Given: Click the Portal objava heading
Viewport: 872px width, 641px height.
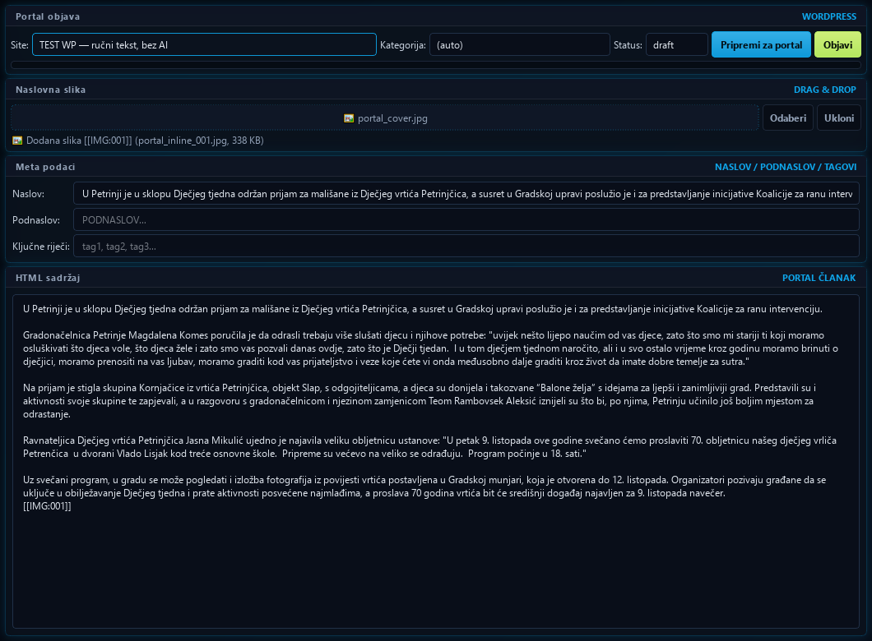Looking at the screenshot, I should point(48,16).
